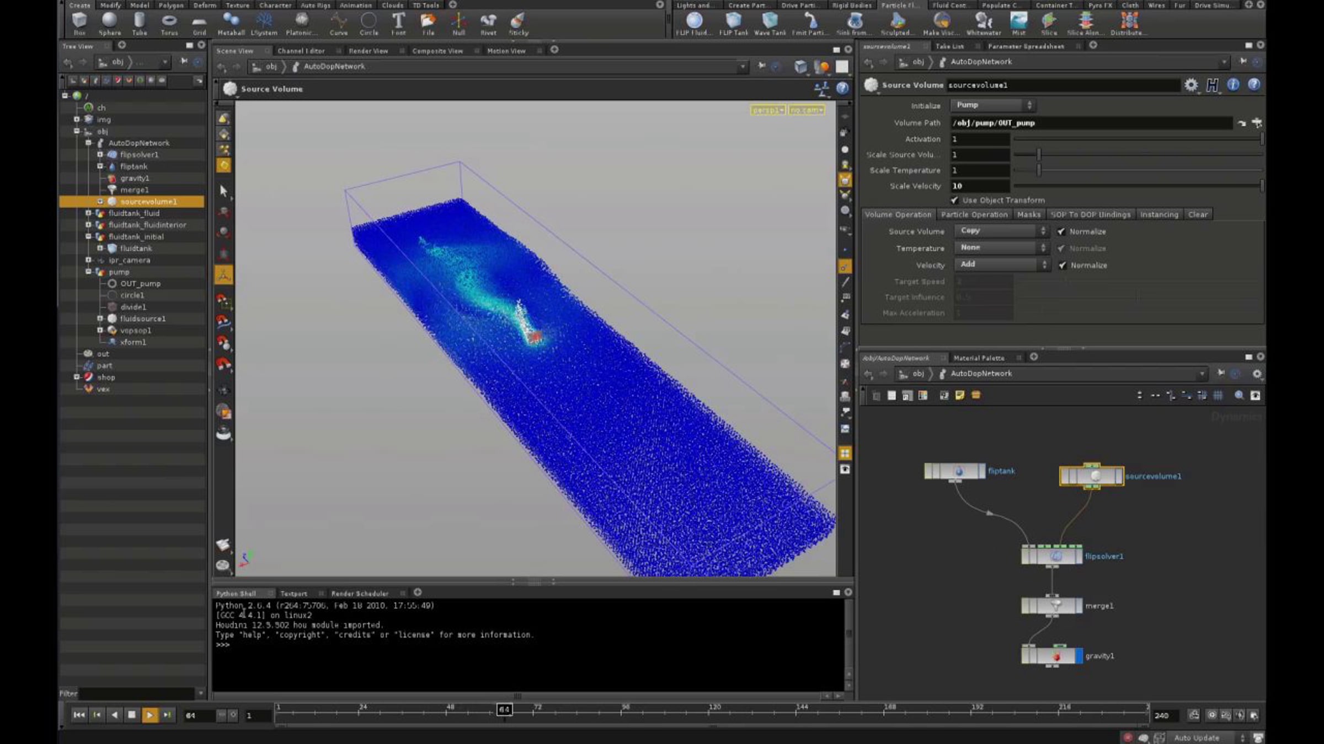Viewport: 1324px width, 744px height.
Task: Open the parameter gear menu
Action: [1191, 85]
